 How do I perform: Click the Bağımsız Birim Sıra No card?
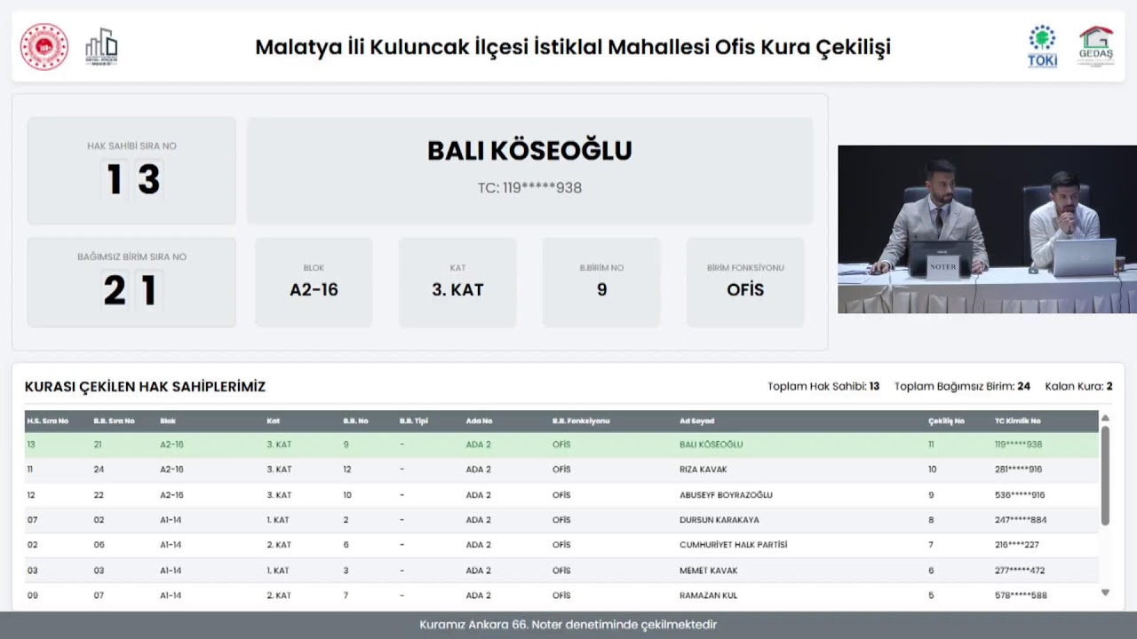[131, 282]
